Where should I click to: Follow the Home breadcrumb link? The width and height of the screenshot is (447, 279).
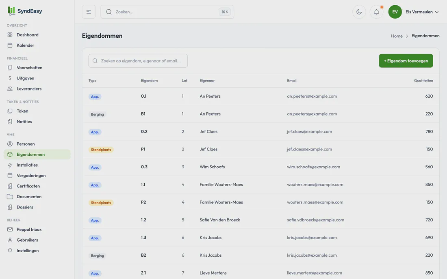click(397, 36)
